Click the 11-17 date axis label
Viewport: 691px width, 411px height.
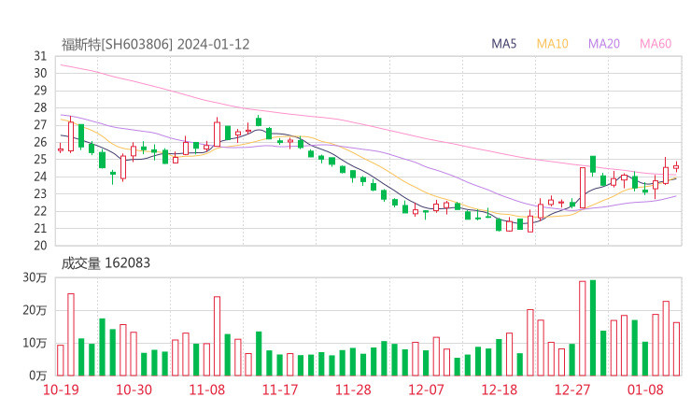pyautogui.click(x=280, y=390)
